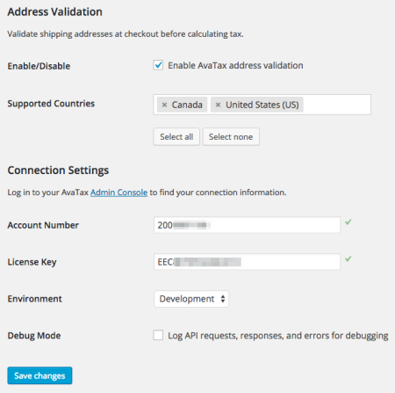Focus the License Key input field
Image resolution: width=395 pixels, height=393 pixels.
click(247, 262)
